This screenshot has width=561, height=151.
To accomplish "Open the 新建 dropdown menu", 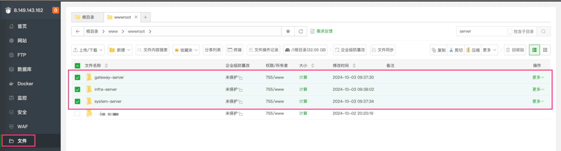I will pos(120,50).
